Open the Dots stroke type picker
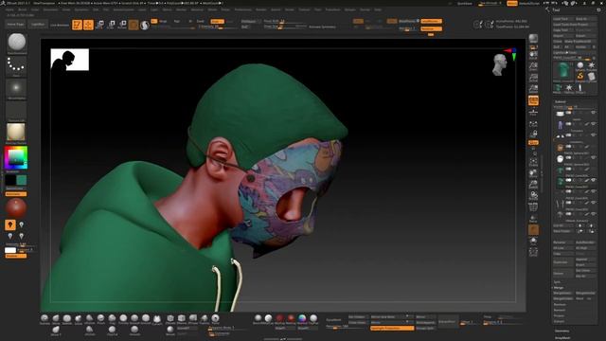Viewport: 606px width, 341px height. [16, 65]
